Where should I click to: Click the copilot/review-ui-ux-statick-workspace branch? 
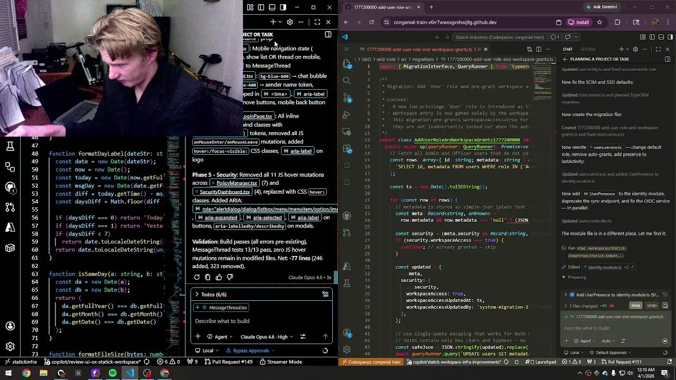91,362
